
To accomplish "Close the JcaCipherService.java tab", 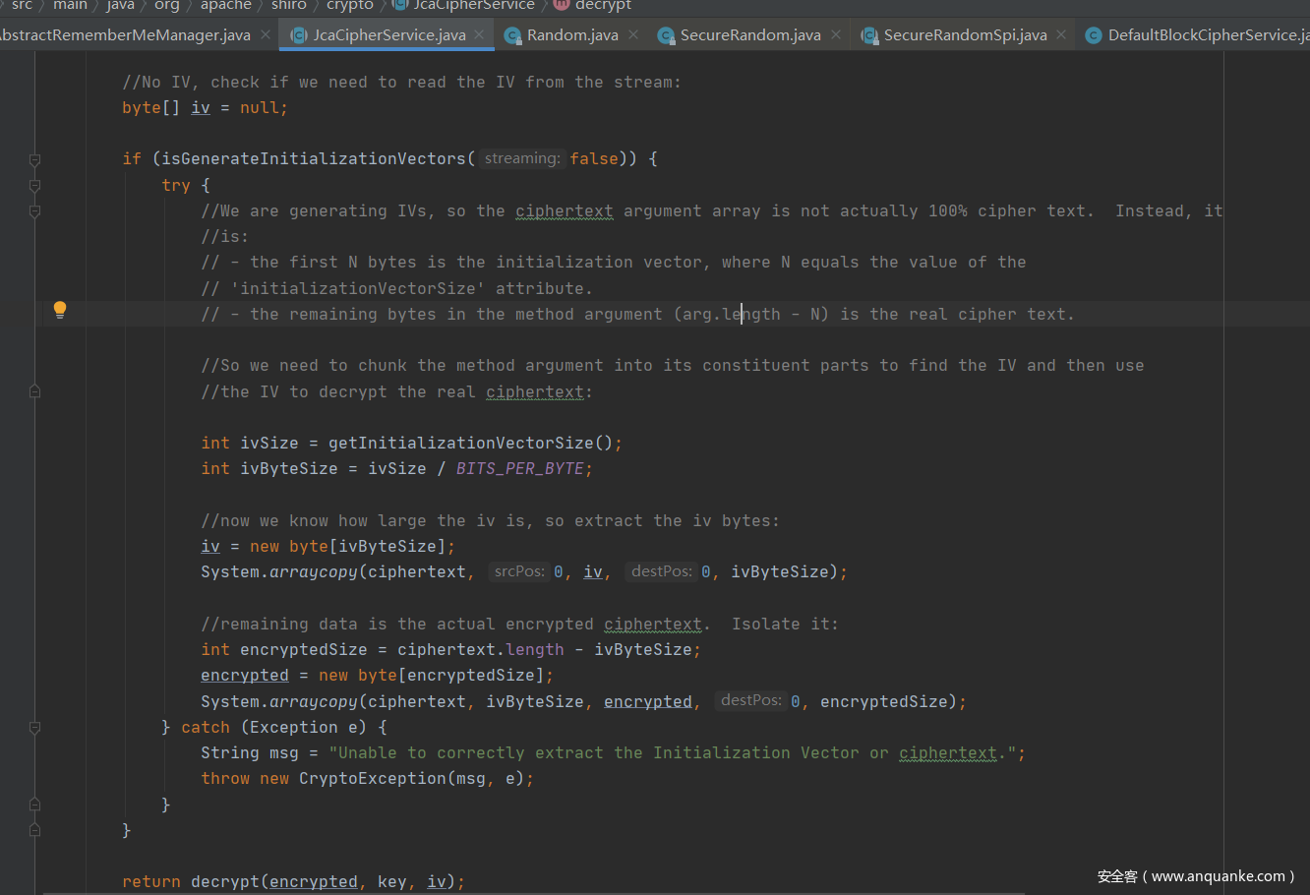I will (480, 34).
